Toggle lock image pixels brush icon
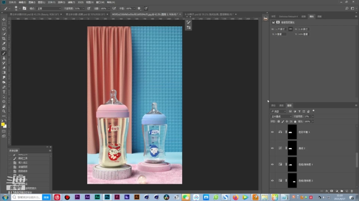This screenshot has width=359, height=201. click(x=283, y=121)
